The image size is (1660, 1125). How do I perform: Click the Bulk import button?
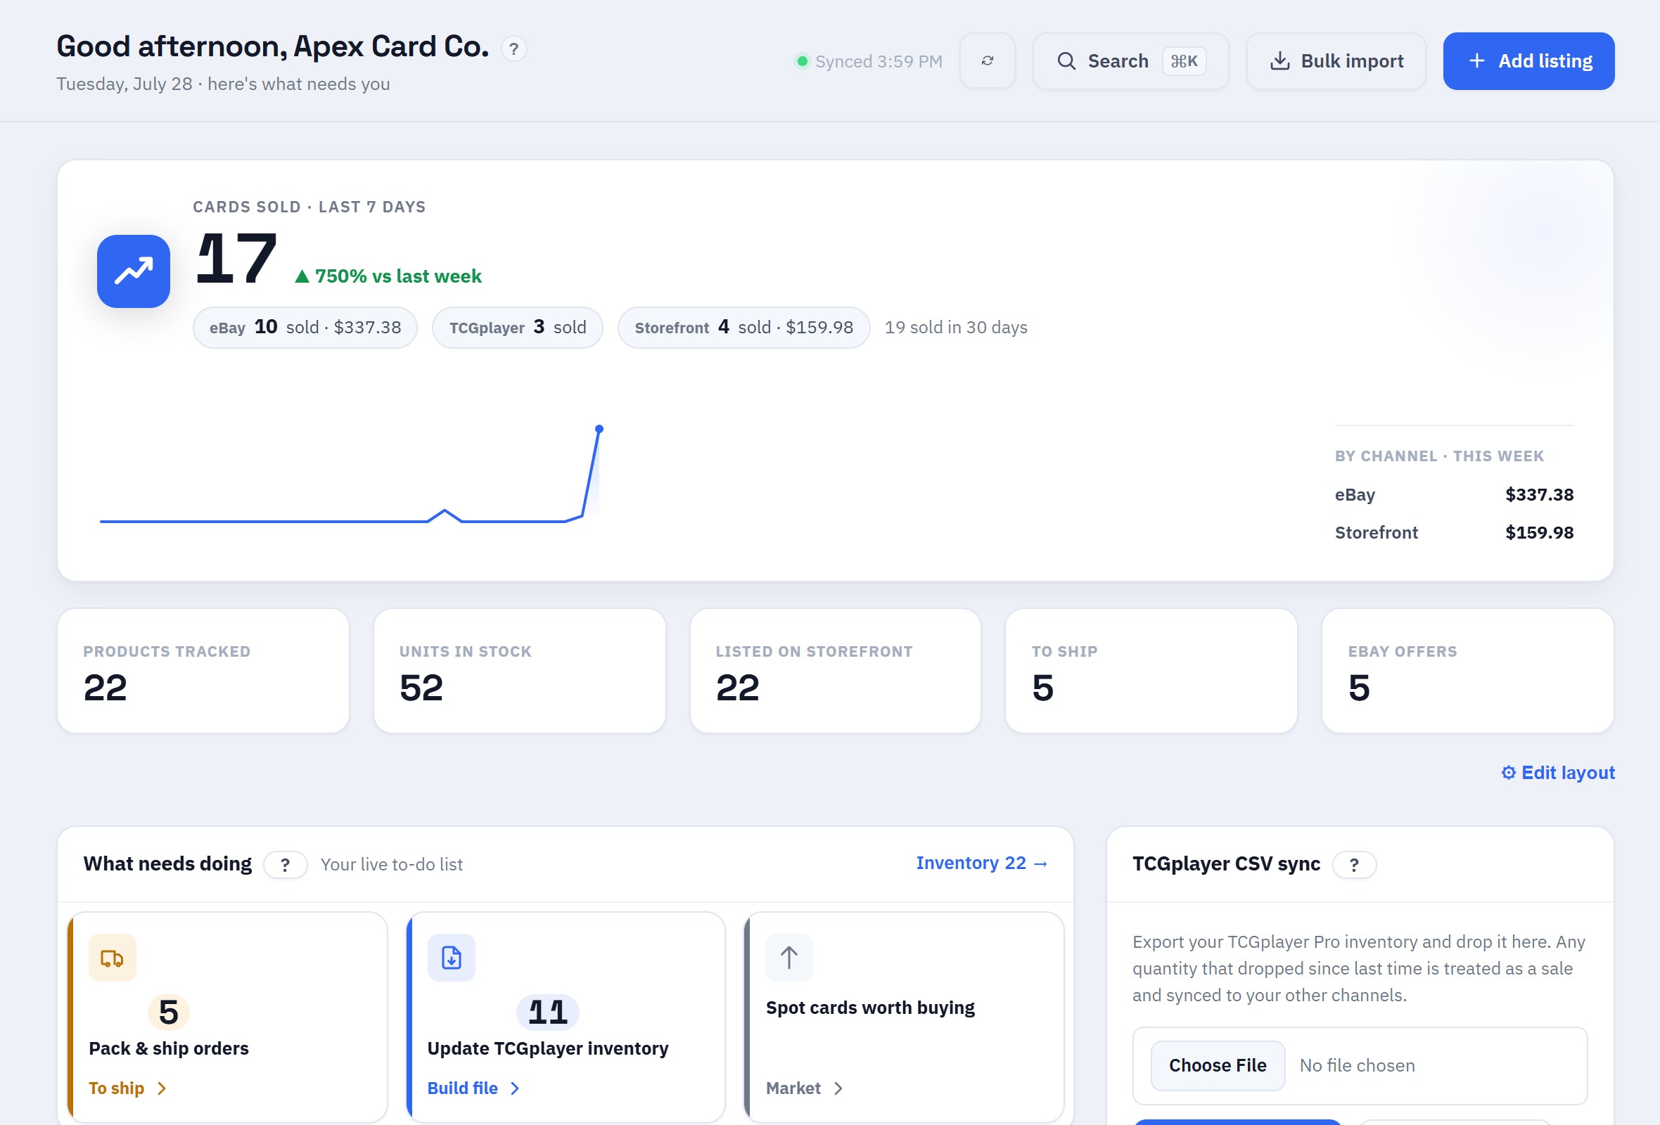click(1336, 60)
